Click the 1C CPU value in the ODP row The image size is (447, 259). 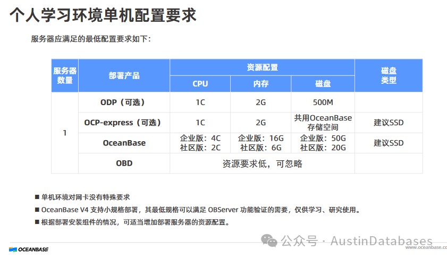point(200,102)
